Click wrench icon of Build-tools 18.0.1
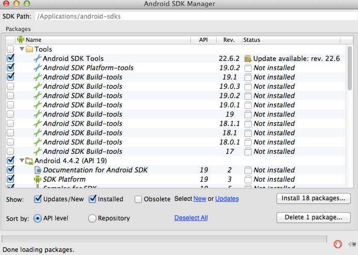The width and height of the screenshot is (358, 255). [38, 142]
